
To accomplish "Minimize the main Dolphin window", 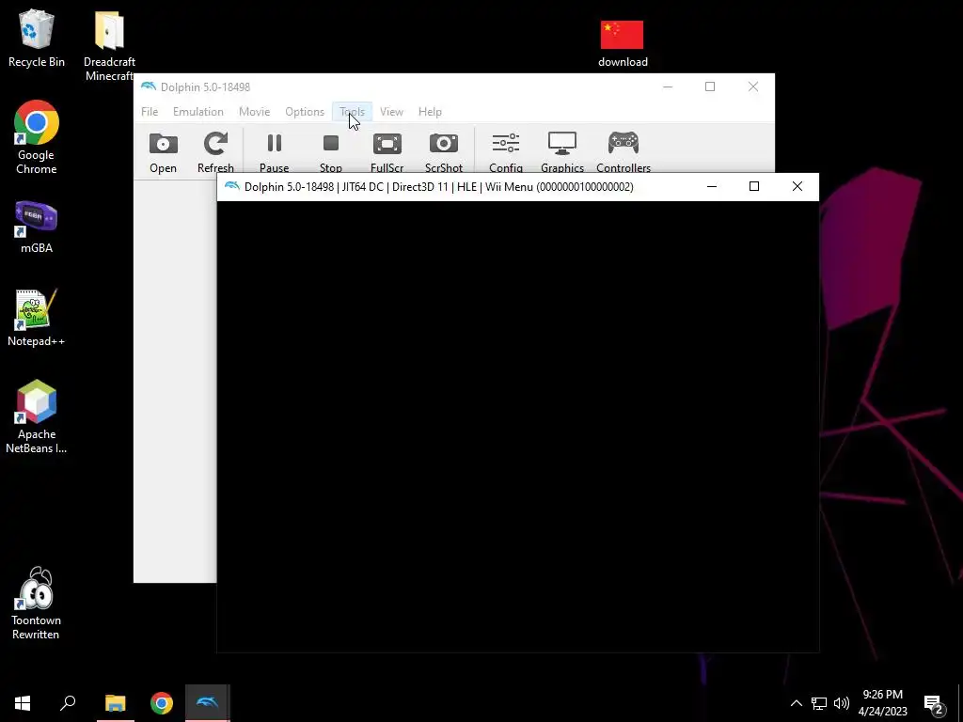I will [x=668, y=86].
